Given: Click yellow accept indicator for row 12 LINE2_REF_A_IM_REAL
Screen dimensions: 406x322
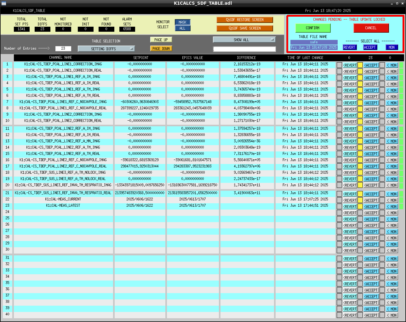Looking at the screenshot, I should click(x=360, y=135).
